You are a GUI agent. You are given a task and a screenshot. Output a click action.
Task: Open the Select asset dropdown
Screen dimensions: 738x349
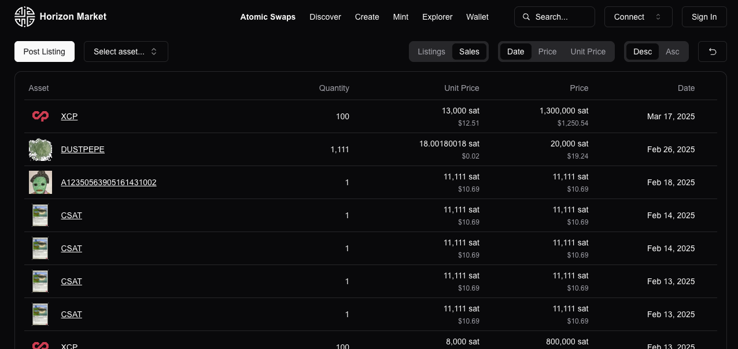click(x=126, y=52)
